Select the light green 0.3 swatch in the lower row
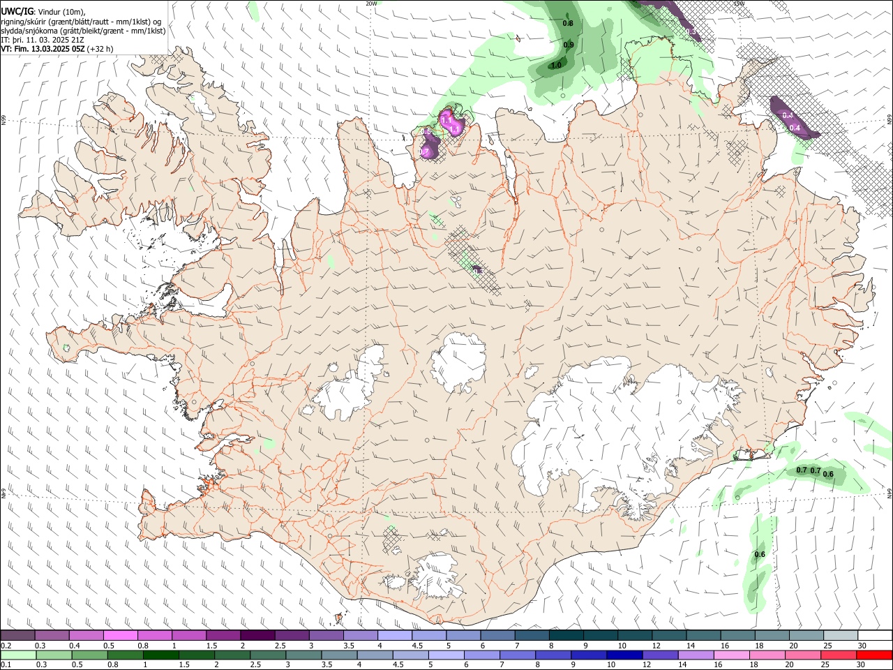The height and width of the screenshot is (670, 893). [54, 655]
